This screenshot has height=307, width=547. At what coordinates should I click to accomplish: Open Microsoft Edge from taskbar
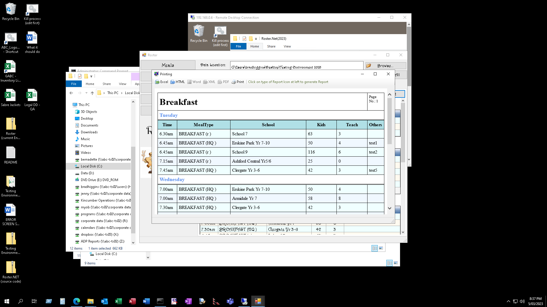(x=77, y=301)
